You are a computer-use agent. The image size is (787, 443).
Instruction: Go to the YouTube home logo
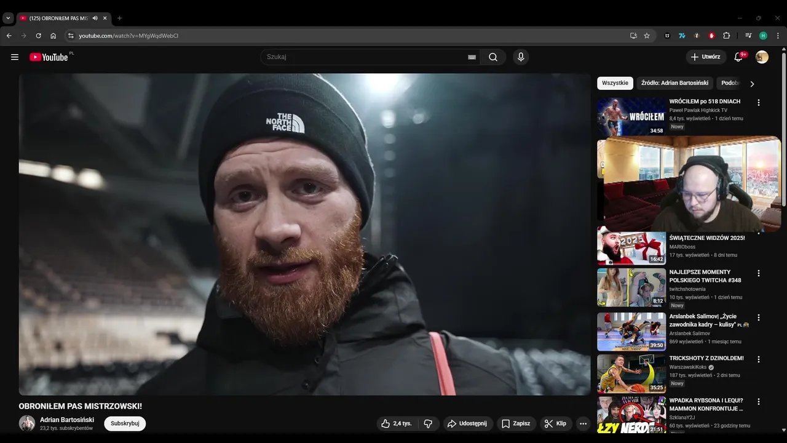pos(49,57)
